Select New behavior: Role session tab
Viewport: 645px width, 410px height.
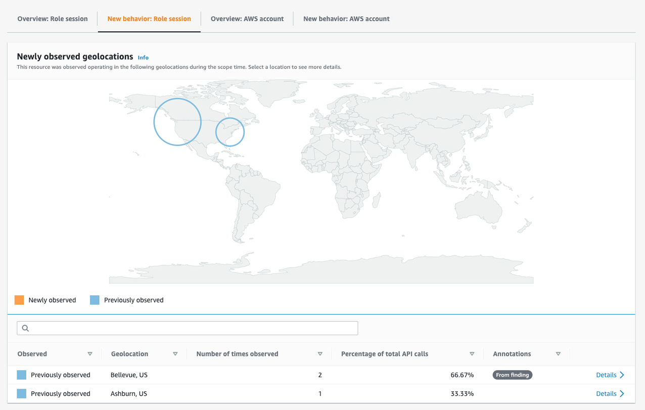click(x=149, y=19)
